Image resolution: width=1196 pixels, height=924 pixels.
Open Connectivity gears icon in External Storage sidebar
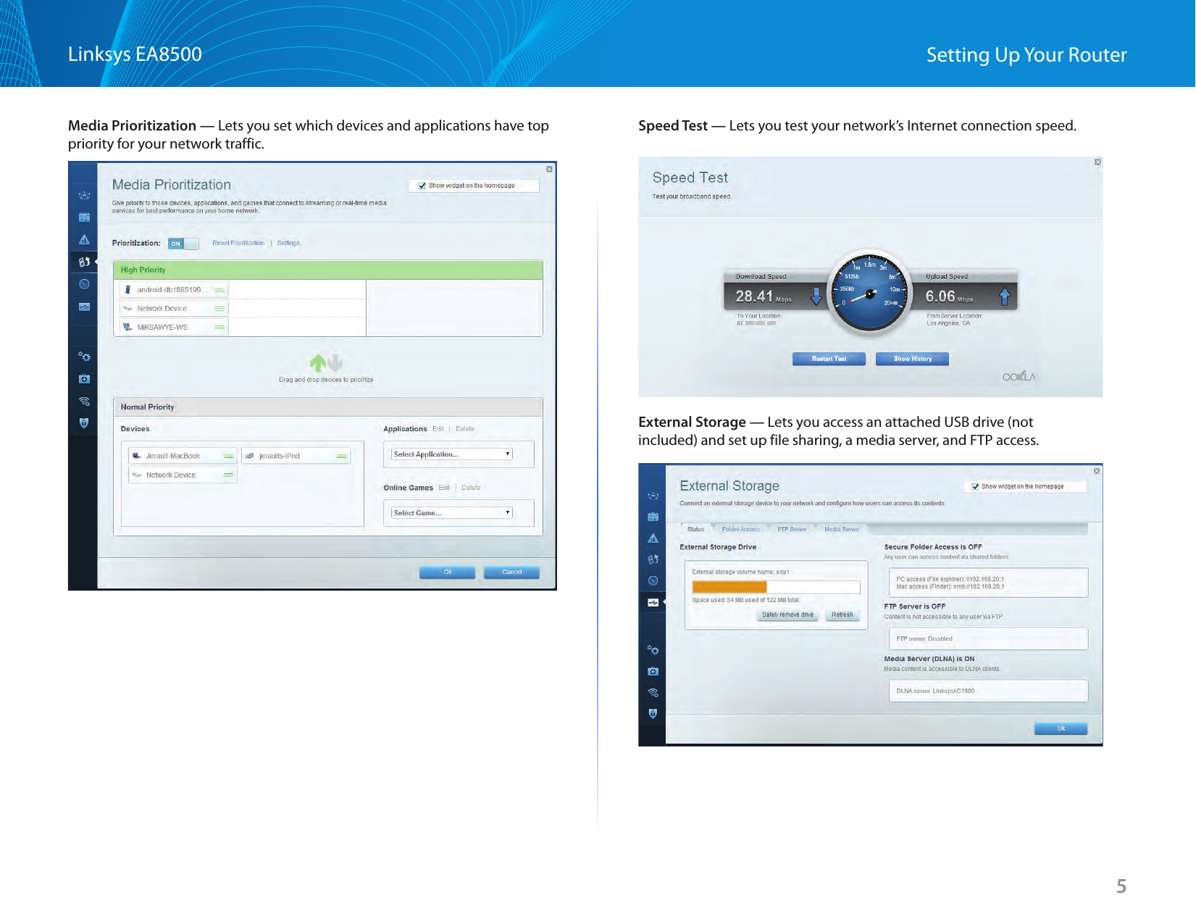(x=653, y=650)
